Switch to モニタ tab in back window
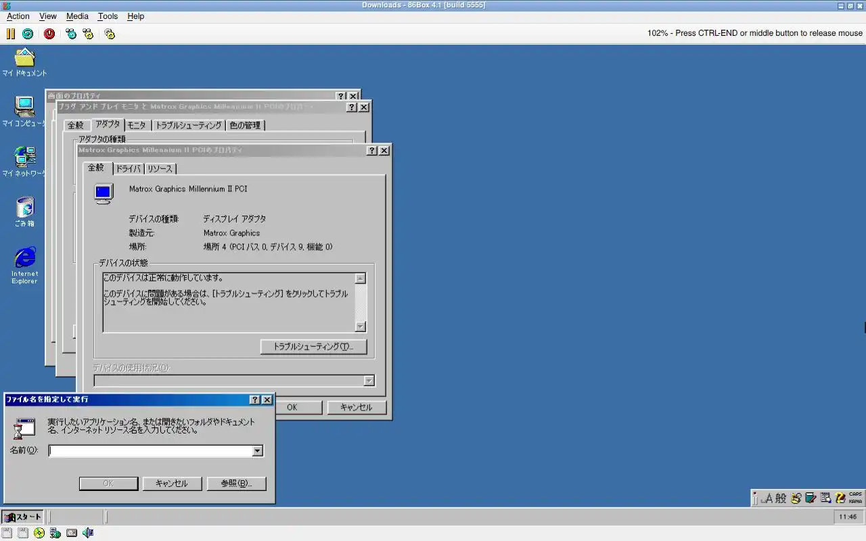This screenshot has height=541, width=866. [137, 125]
